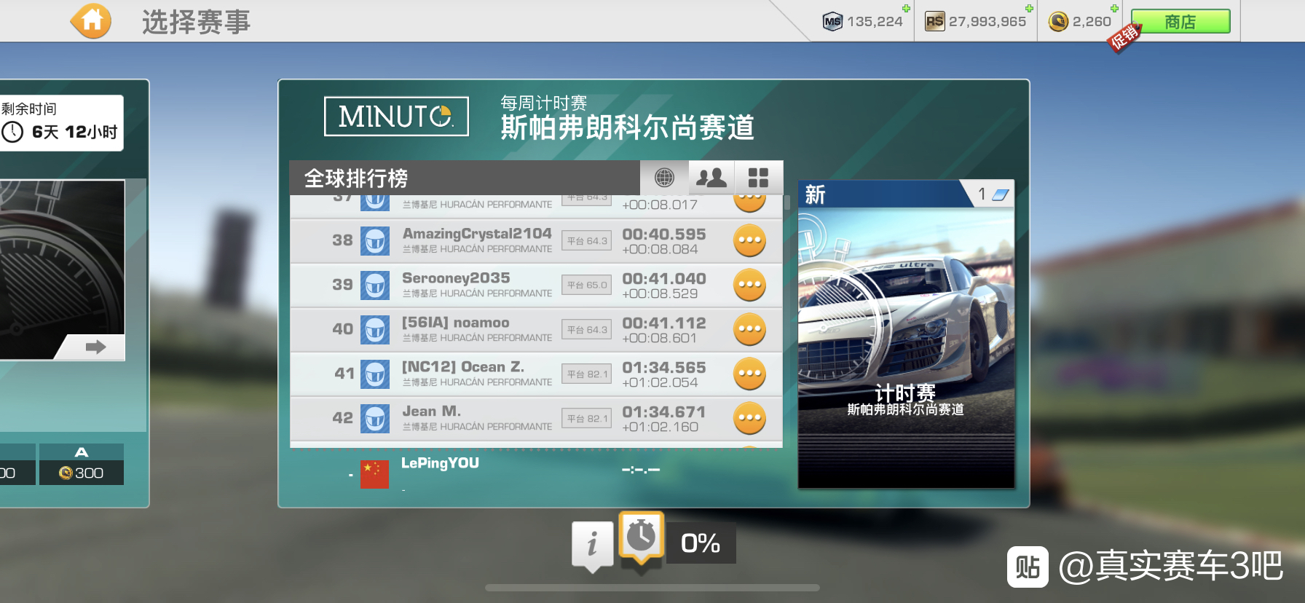The image size is (1305, 603).
Task: Click the 平台 65.0 rating badge
Action: (587, 285)
